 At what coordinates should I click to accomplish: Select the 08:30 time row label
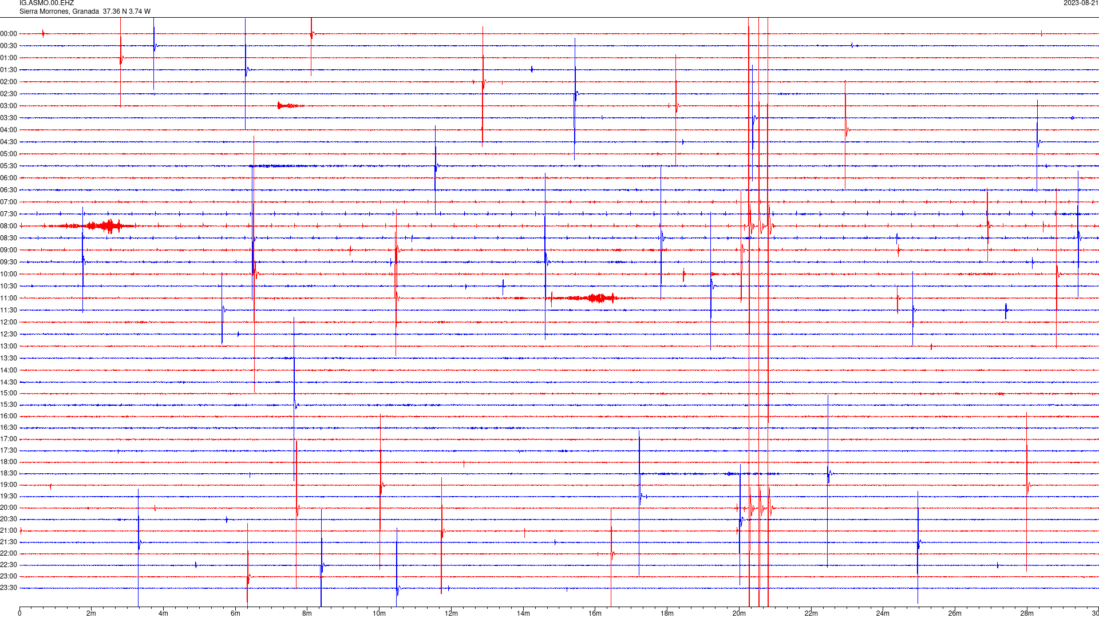click(x=9, y=238)
